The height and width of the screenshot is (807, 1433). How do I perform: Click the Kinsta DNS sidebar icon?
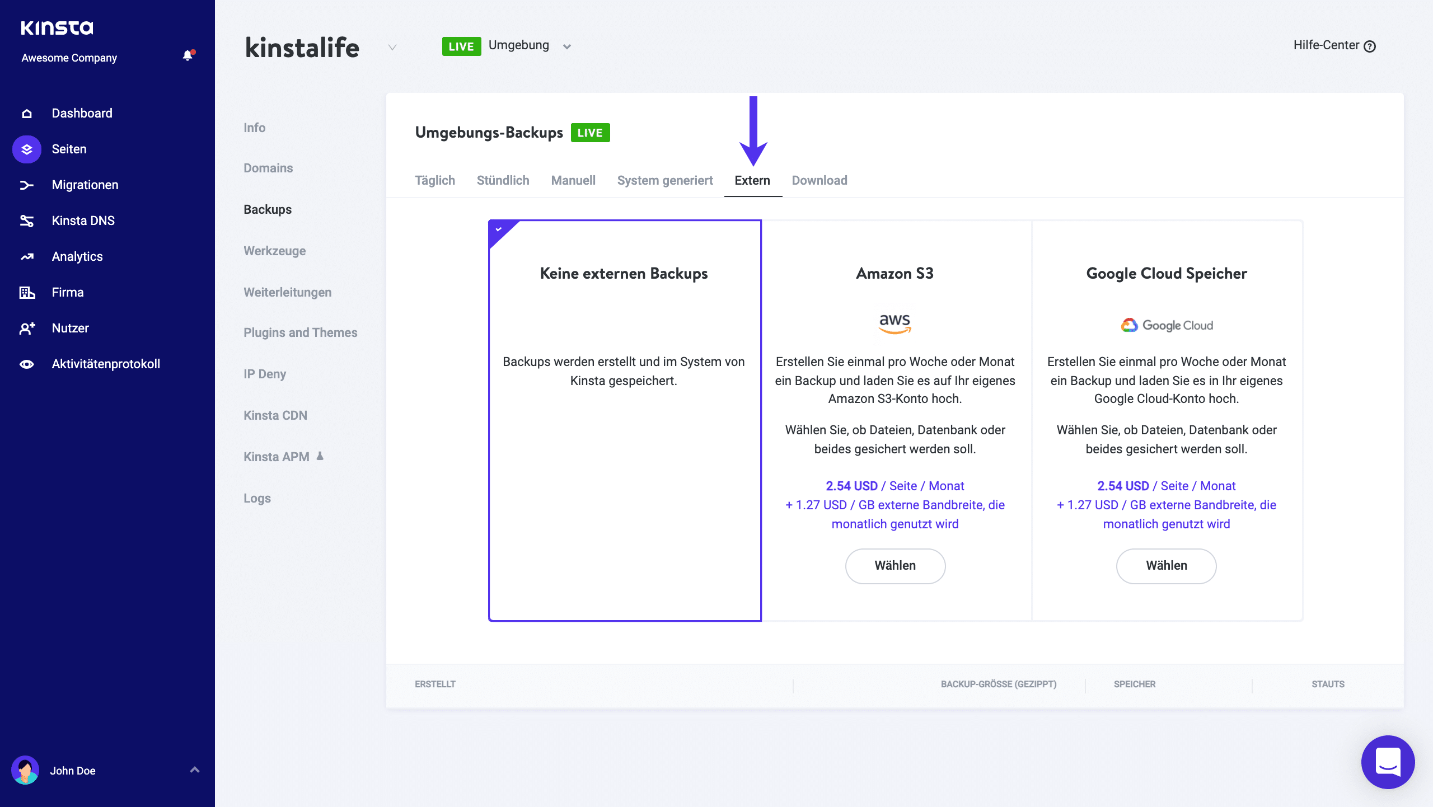(x=26, y=220)
